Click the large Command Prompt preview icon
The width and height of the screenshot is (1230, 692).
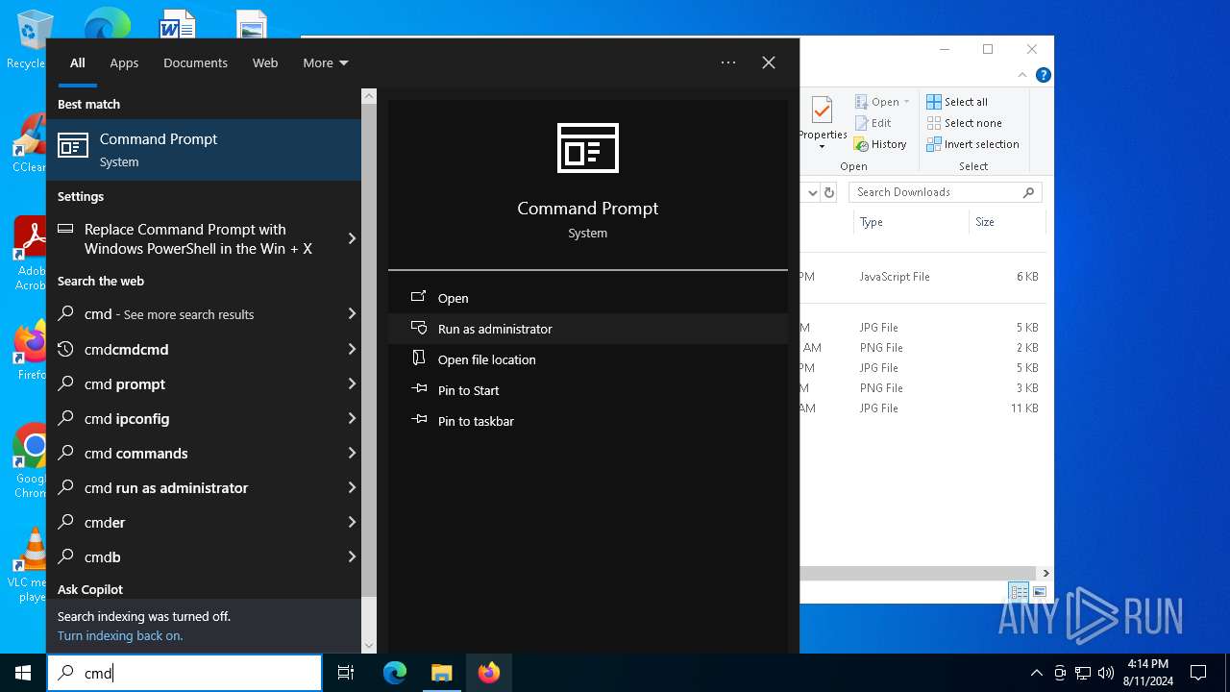click(x=588, y=148)
